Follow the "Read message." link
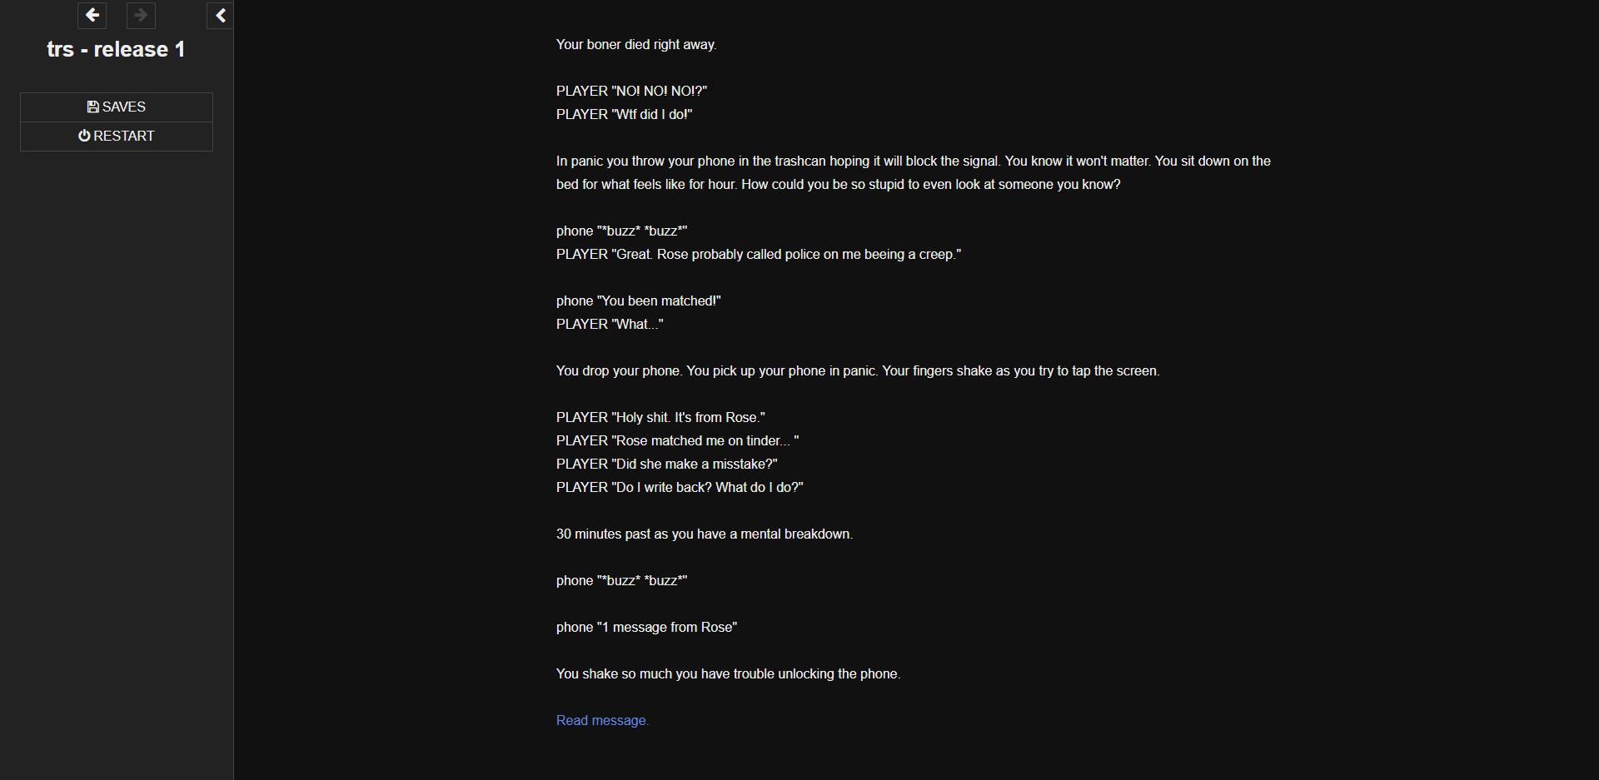Screen dimensions: 1599x780 [602, 721]
